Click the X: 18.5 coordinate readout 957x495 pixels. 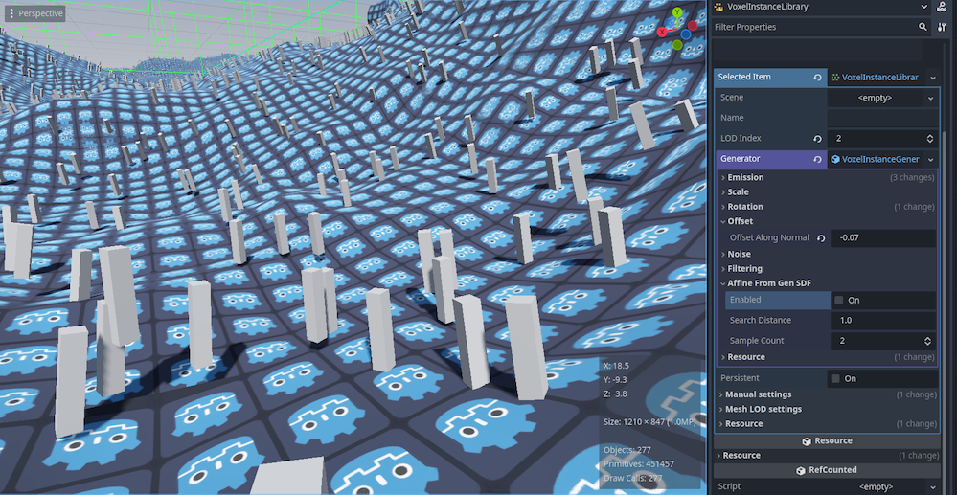click(x=616, y=366)
